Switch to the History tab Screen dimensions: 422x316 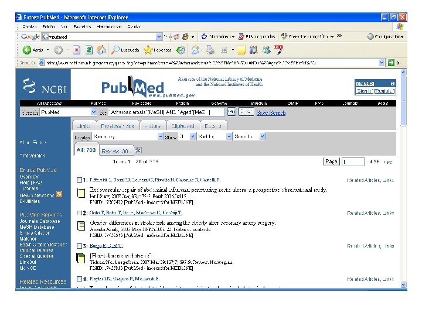coord(152,126)
